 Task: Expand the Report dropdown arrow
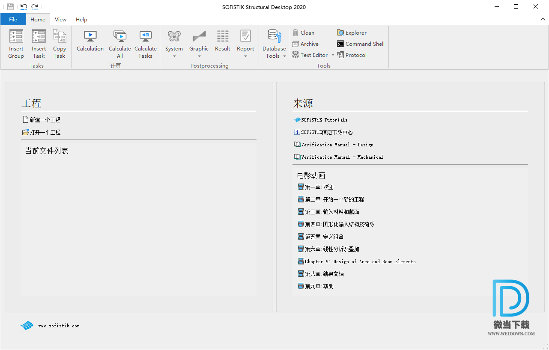pos(245,56)
